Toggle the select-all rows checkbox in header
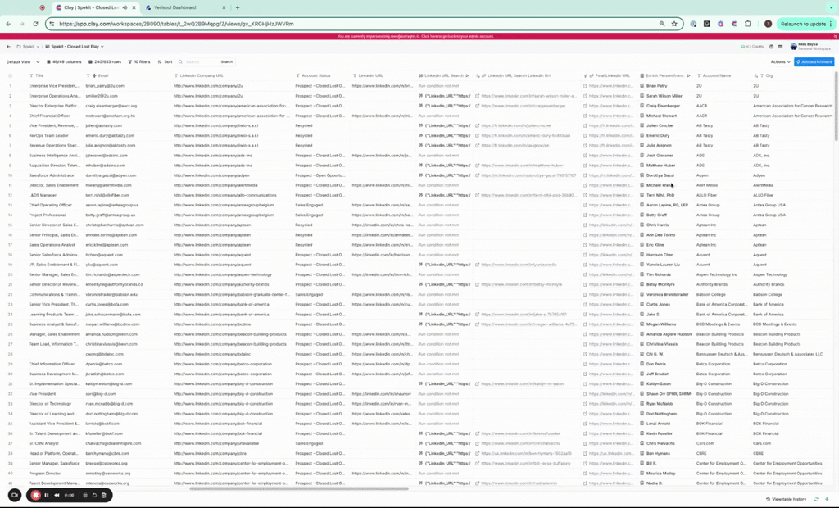839x508 pixels. tap(11, 75)
